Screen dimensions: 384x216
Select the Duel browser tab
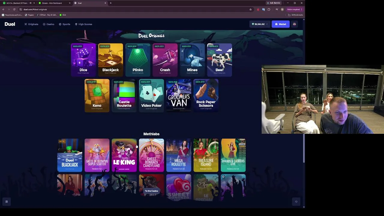[x=90, y=3]
